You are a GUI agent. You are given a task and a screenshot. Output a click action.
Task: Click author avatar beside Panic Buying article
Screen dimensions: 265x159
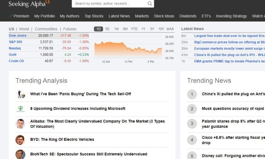pos(20,94)
